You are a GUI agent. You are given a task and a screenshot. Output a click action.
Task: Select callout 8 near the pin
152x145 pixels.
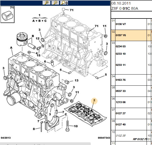click(x=34, y=129)
